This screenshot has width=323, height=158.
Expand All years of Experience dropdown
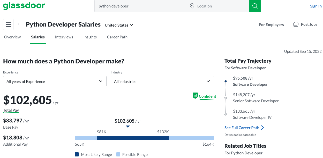(55, 81)
